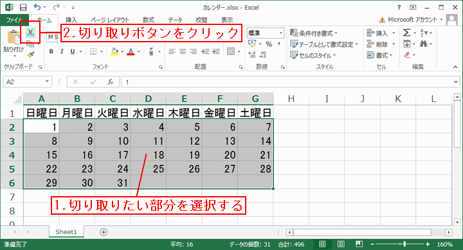Click the Clear eraser icon
The width and height of the screenshot is (463, 250).
pyautogui.click(x=407, y=54)
